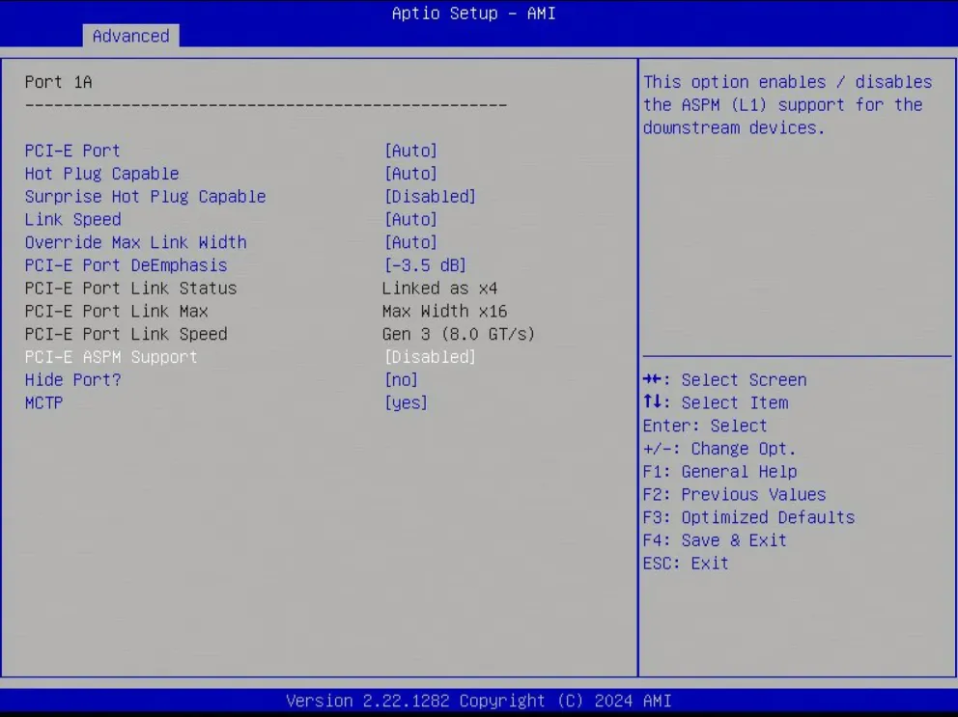Select the PCI-E Port Link Status line

127,289
